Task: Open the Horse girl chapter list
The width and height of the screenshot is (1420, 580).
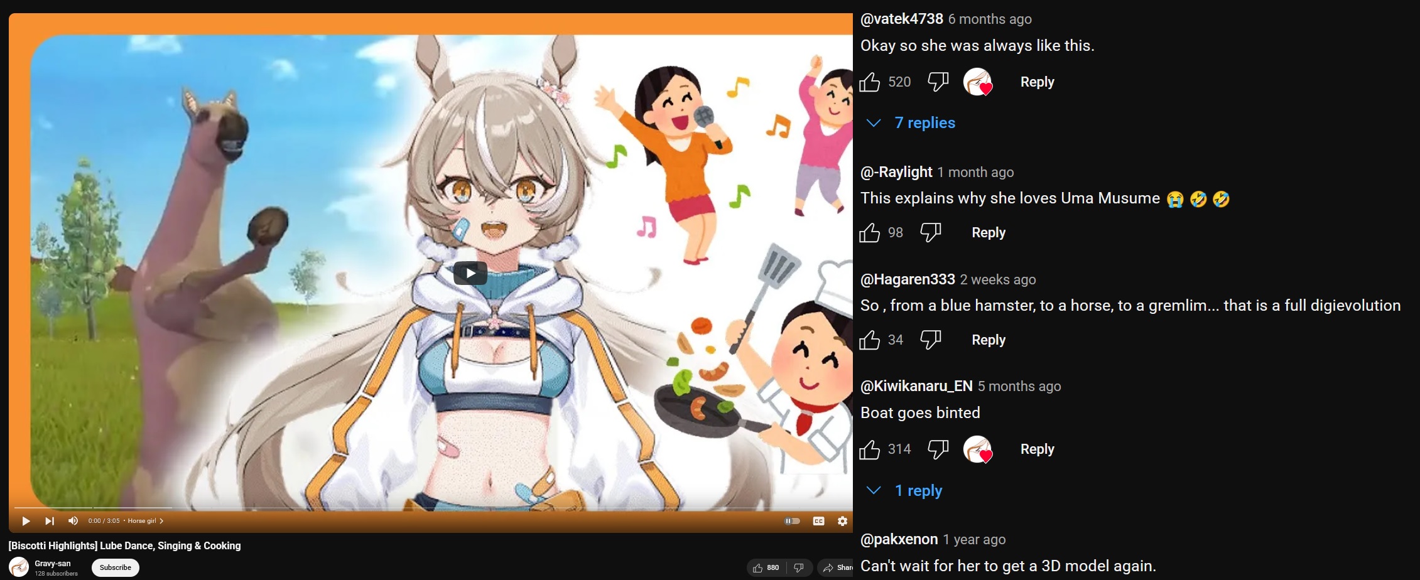Action: coord(145,521)
